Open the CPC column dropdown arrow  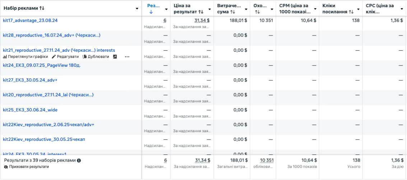(x=402, y=9)
